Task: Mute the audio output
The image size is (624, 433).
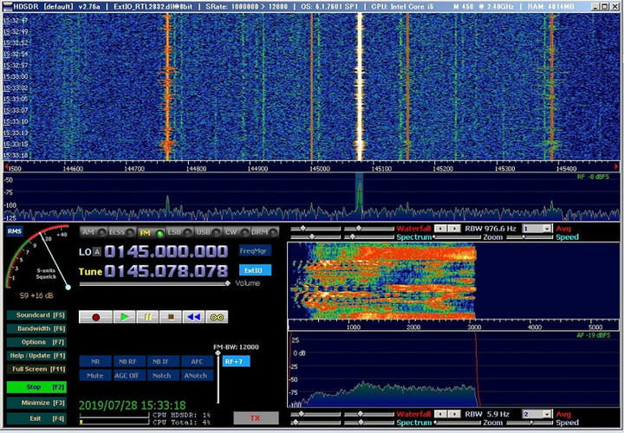Action: [95, 375]
